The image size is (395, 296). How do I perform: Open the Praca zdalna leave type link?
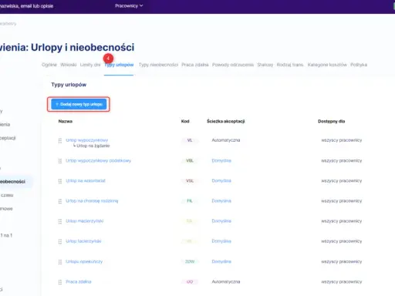[x=79, y=281]
